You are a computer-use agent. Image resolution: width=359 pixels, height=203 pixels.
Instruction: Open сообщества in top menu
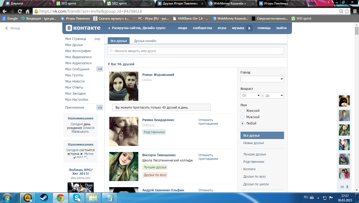coord(202,28)
